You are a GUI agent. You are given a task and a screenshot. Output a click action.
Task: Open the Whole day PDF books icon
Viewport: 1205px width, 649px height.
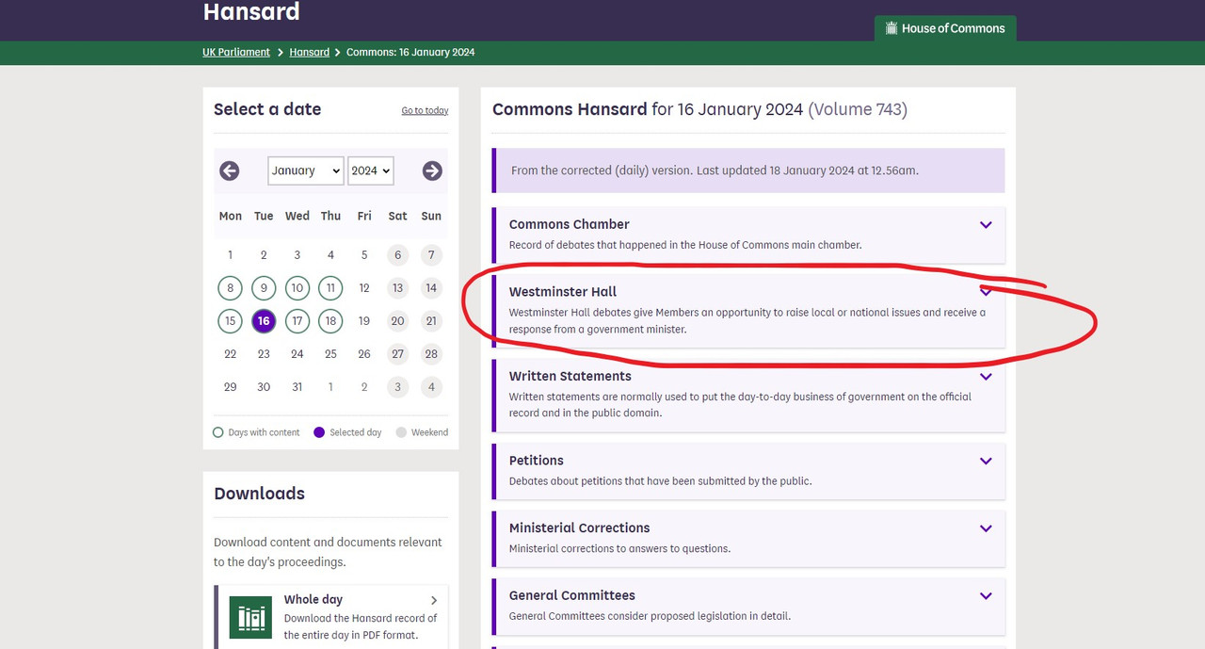click(x=250, y=617)
